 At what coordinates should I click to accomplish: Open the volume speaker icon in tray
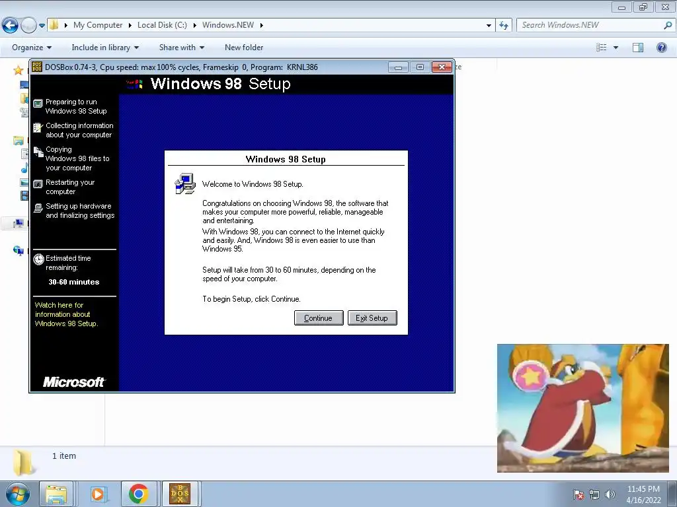pos(610,494)
